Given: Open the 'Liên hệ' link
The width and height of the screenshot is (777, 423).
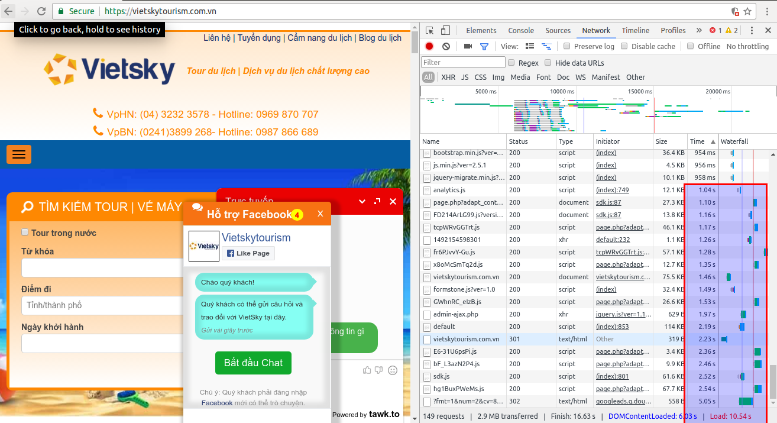Looking at the screenshot, I should click(217, 38).
